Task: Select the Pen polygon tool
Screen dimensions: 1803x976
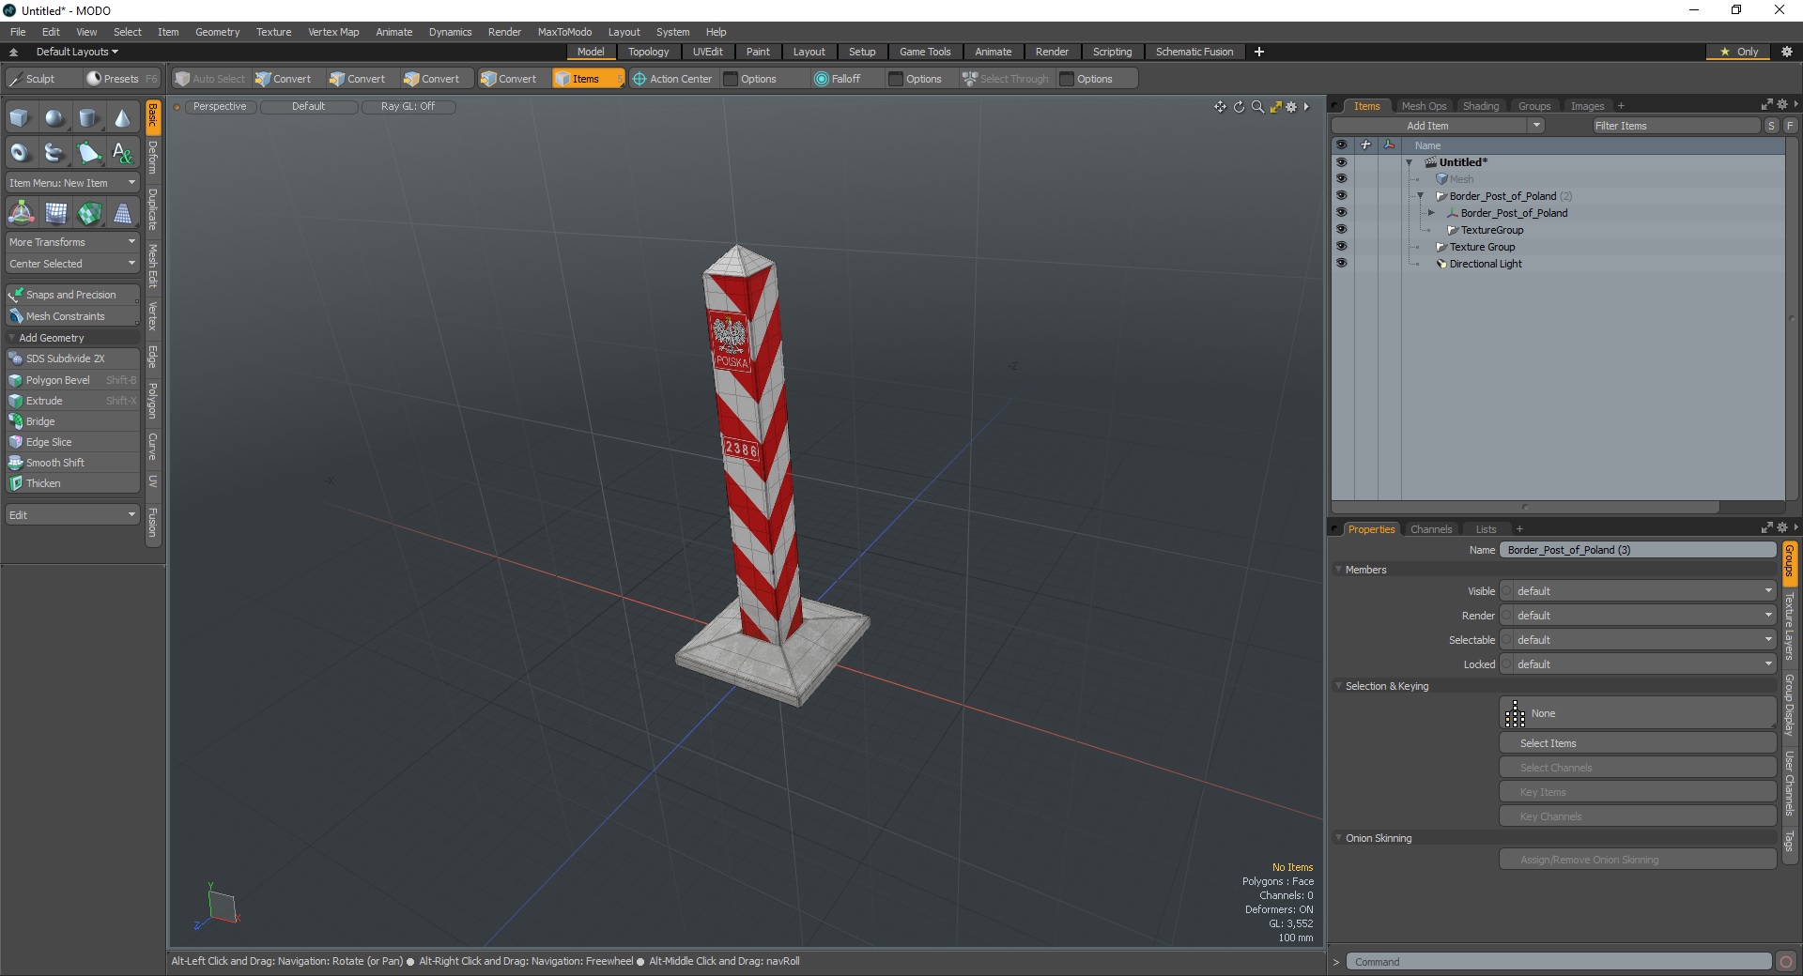Action: pos(89,152)
